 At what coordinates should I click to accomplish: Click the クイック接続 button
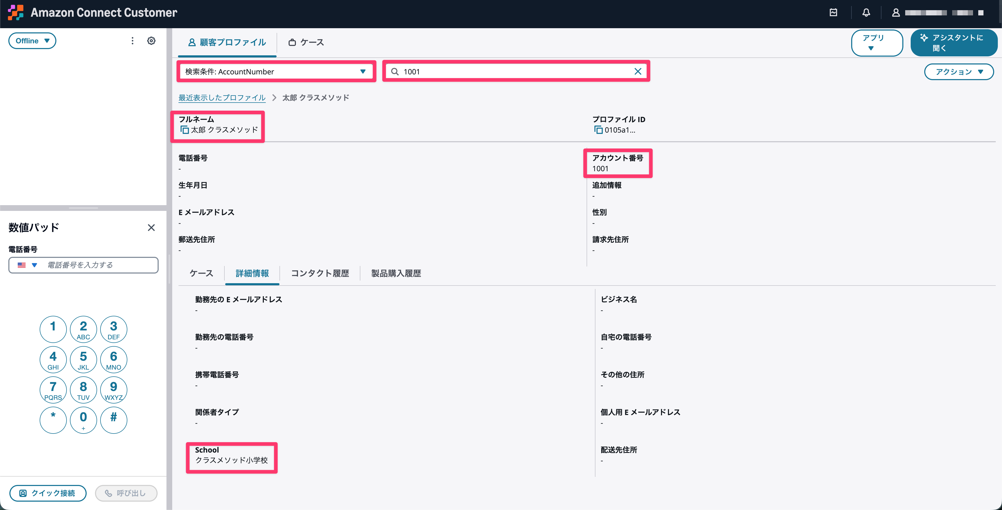pyautogui.click(x=48, y=493)
